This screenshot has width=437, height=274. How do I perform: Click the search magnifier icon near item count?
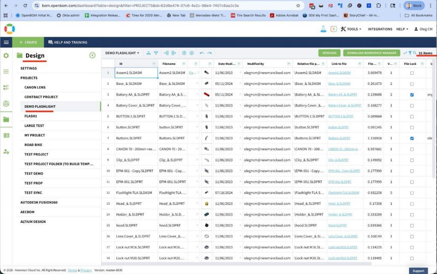(414, 53)
